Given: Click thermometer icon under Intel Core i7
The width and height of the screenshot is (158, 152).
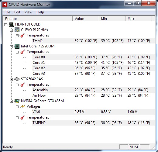Looking at the screenshot, I should (22, 52).
